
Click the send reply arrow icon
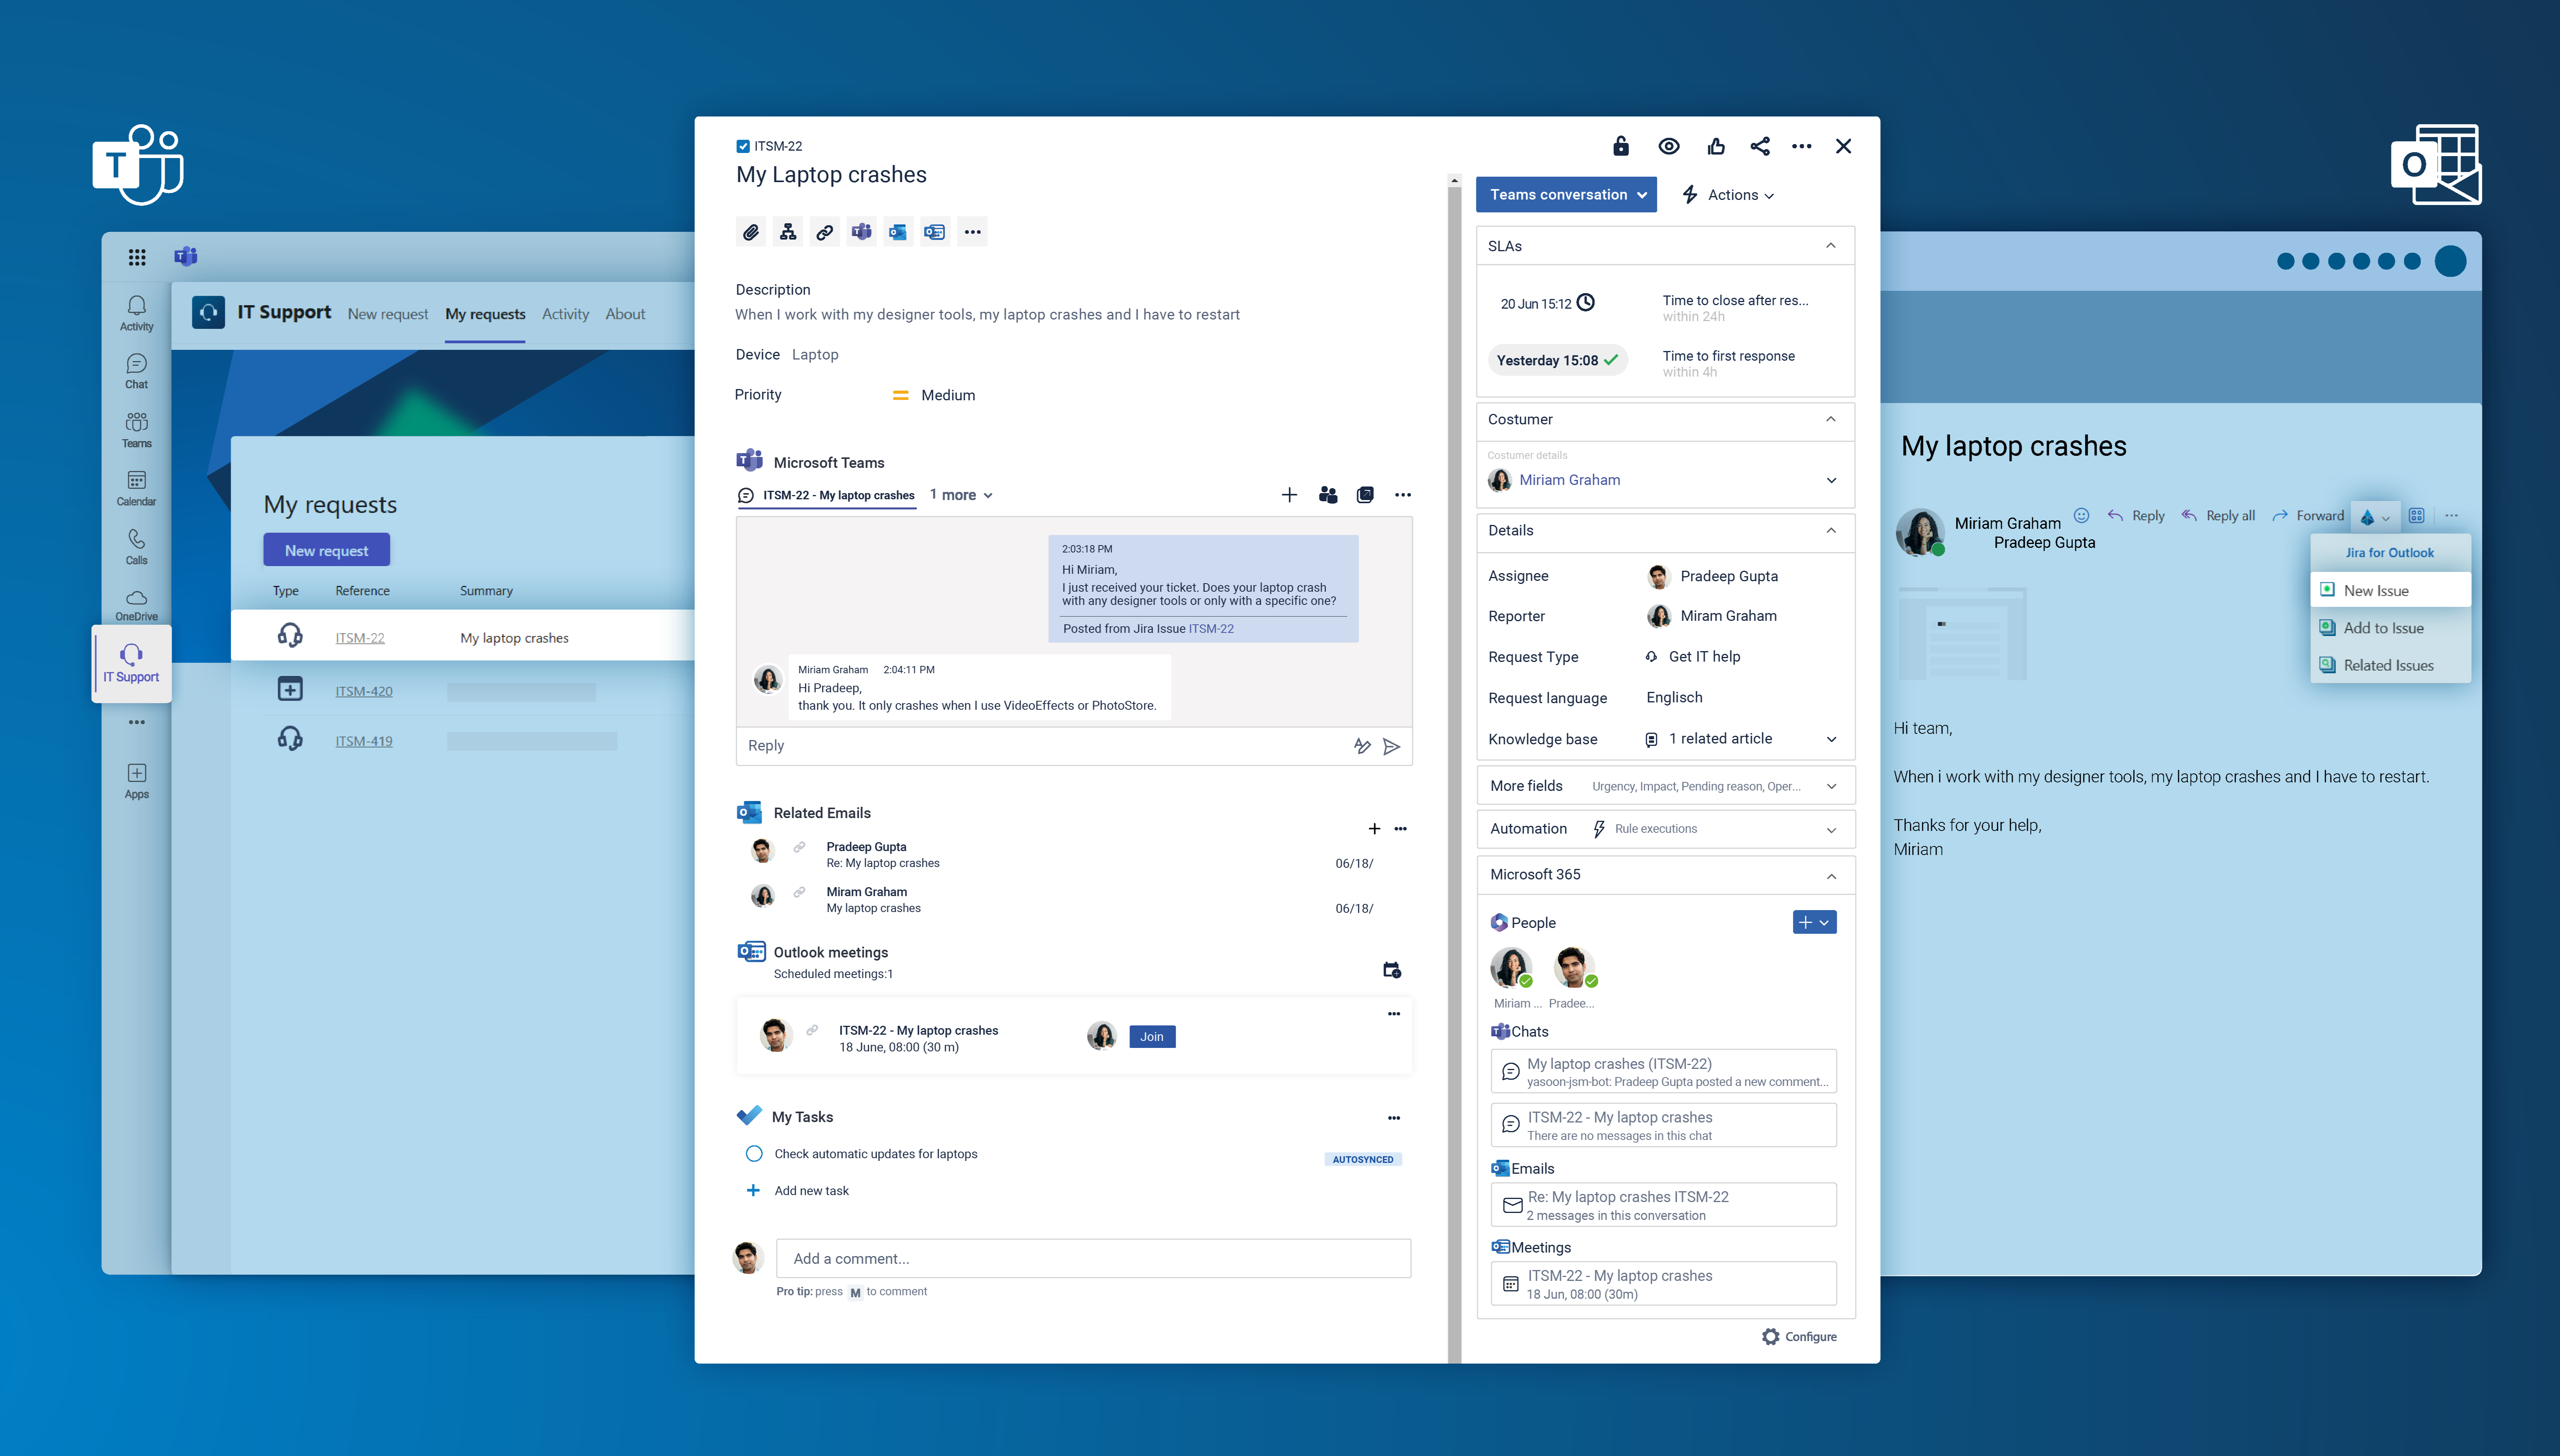pos(1391,746)
